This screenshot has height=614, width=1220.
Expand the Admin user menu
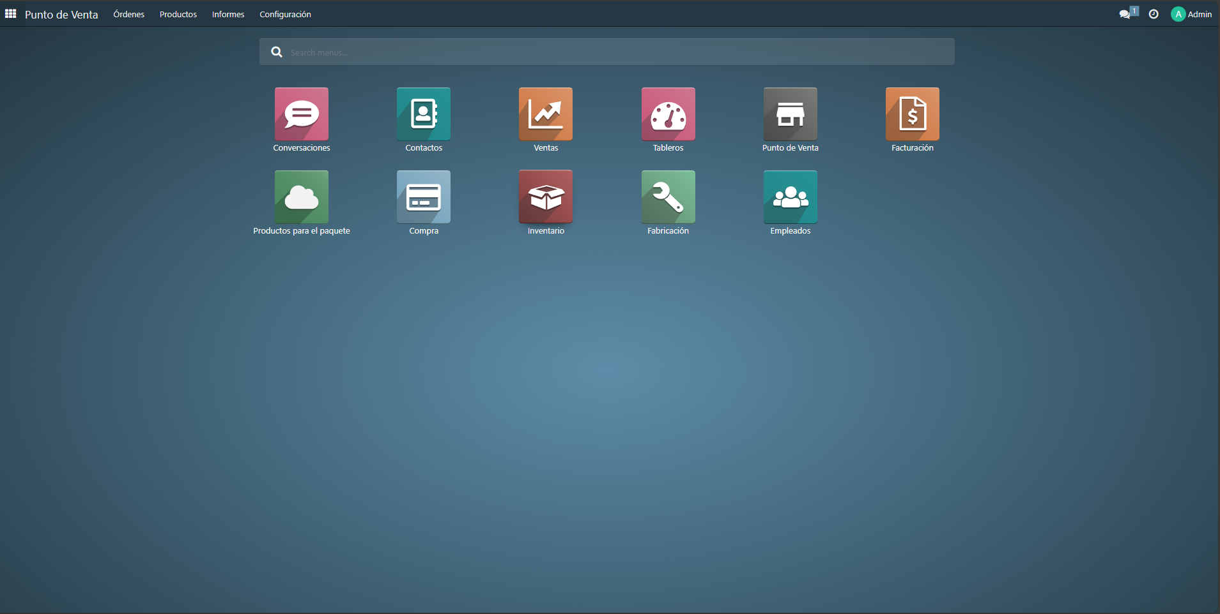pyautogui.click(x=1191, y=14)
